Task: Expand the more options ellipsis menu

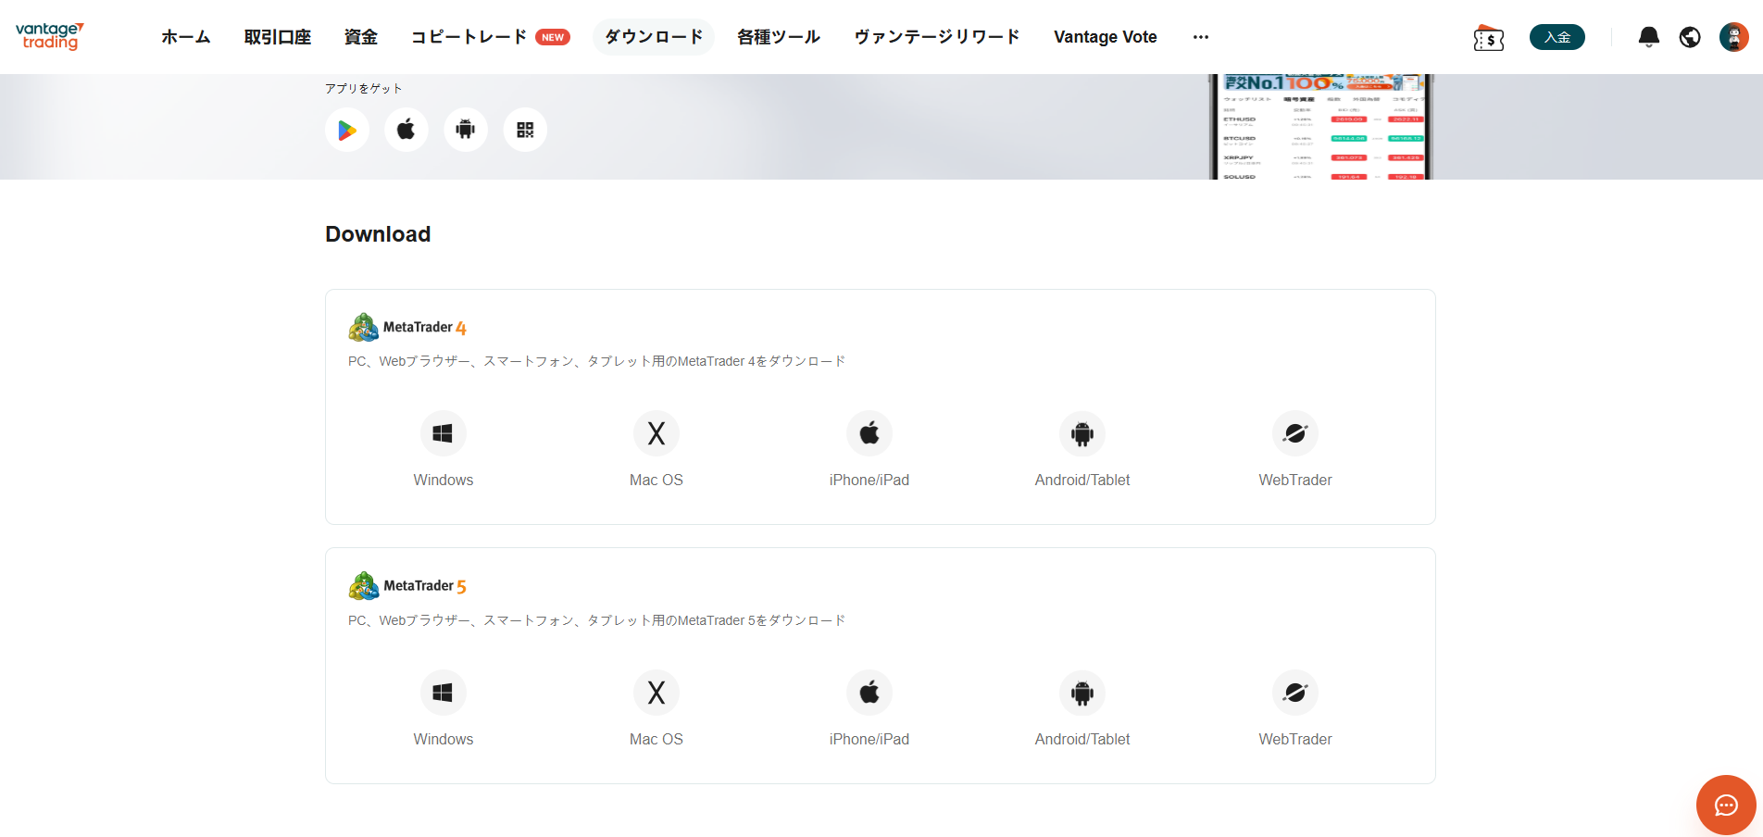Action: click(x=1201, y=37)
